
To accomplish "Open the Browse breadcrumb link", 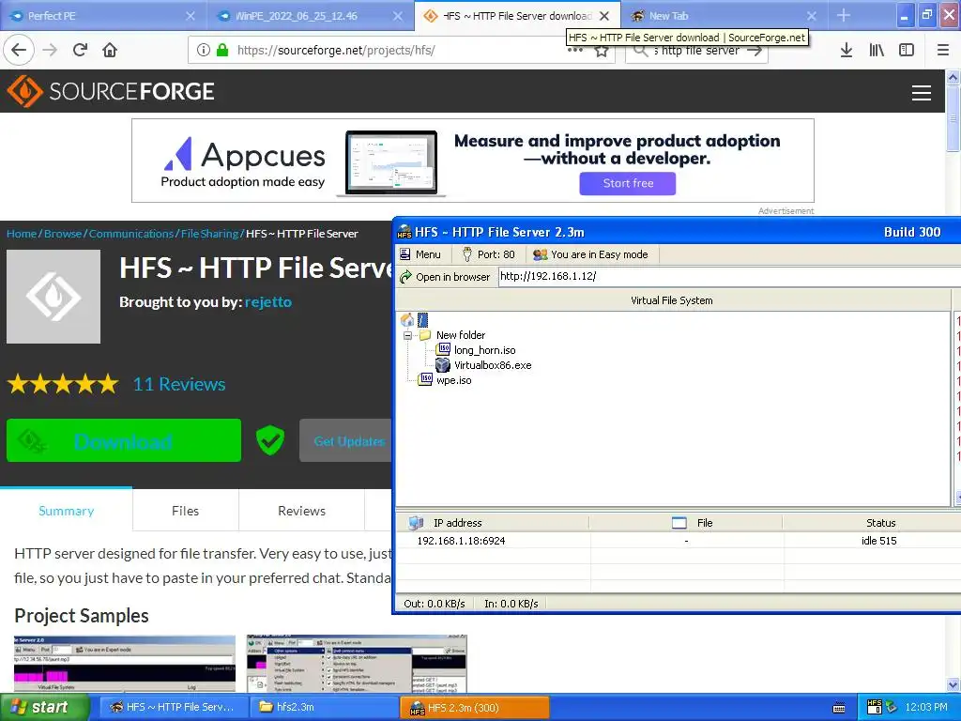I will tap(63, 234).
